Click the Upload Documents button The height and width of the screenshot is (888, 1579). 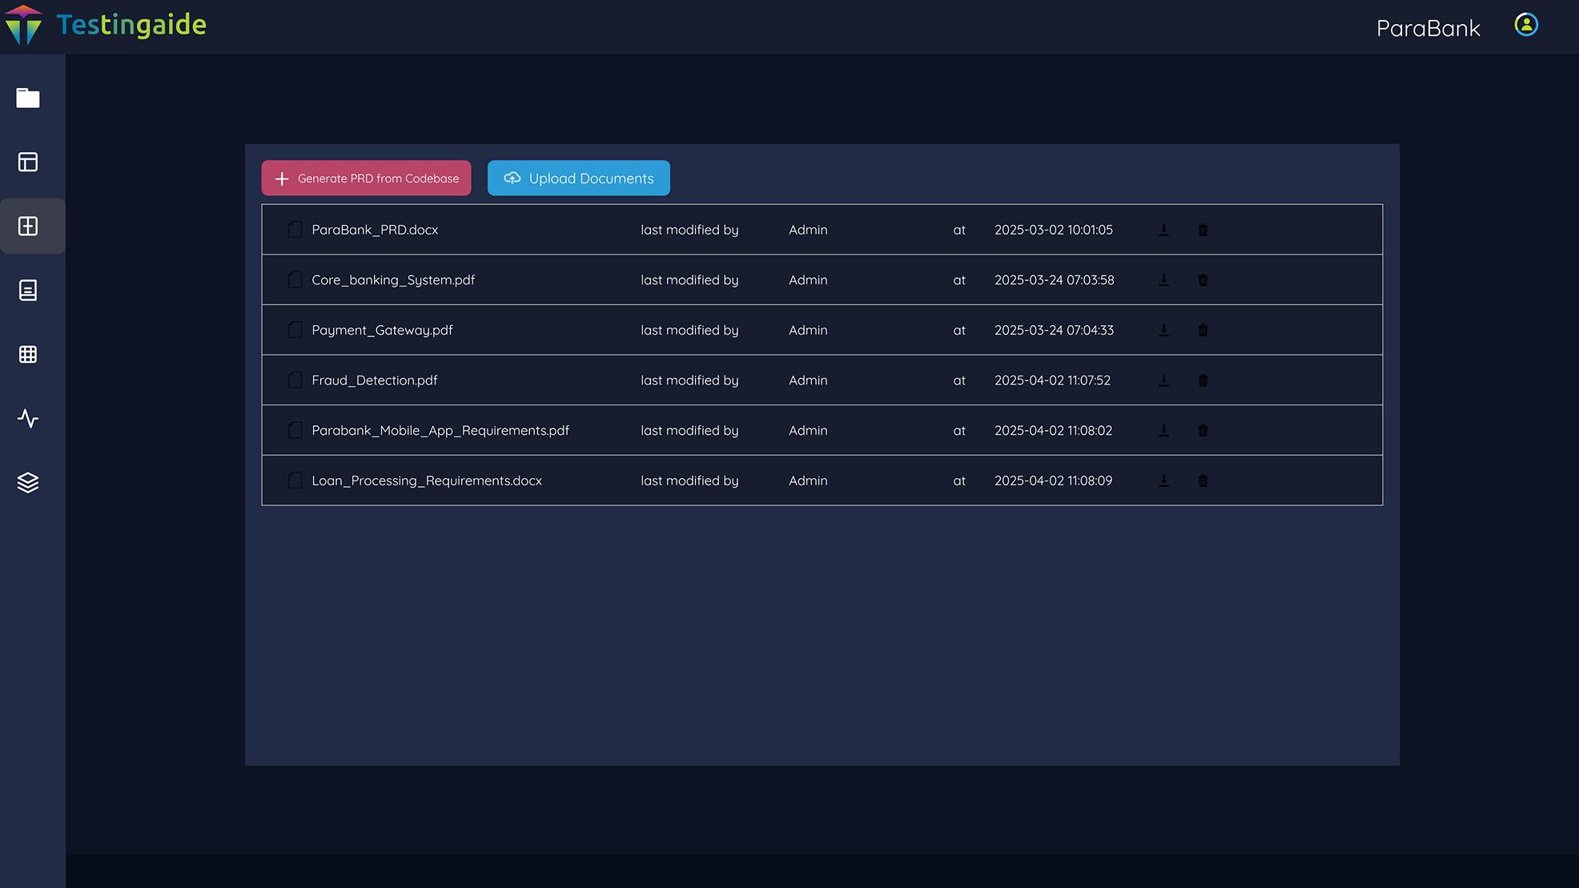(x=579, y=178)
